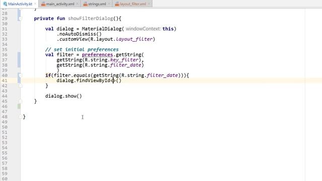Click the windowContext: parameter hint
322x181 pixels.
[x=143, y=29]
